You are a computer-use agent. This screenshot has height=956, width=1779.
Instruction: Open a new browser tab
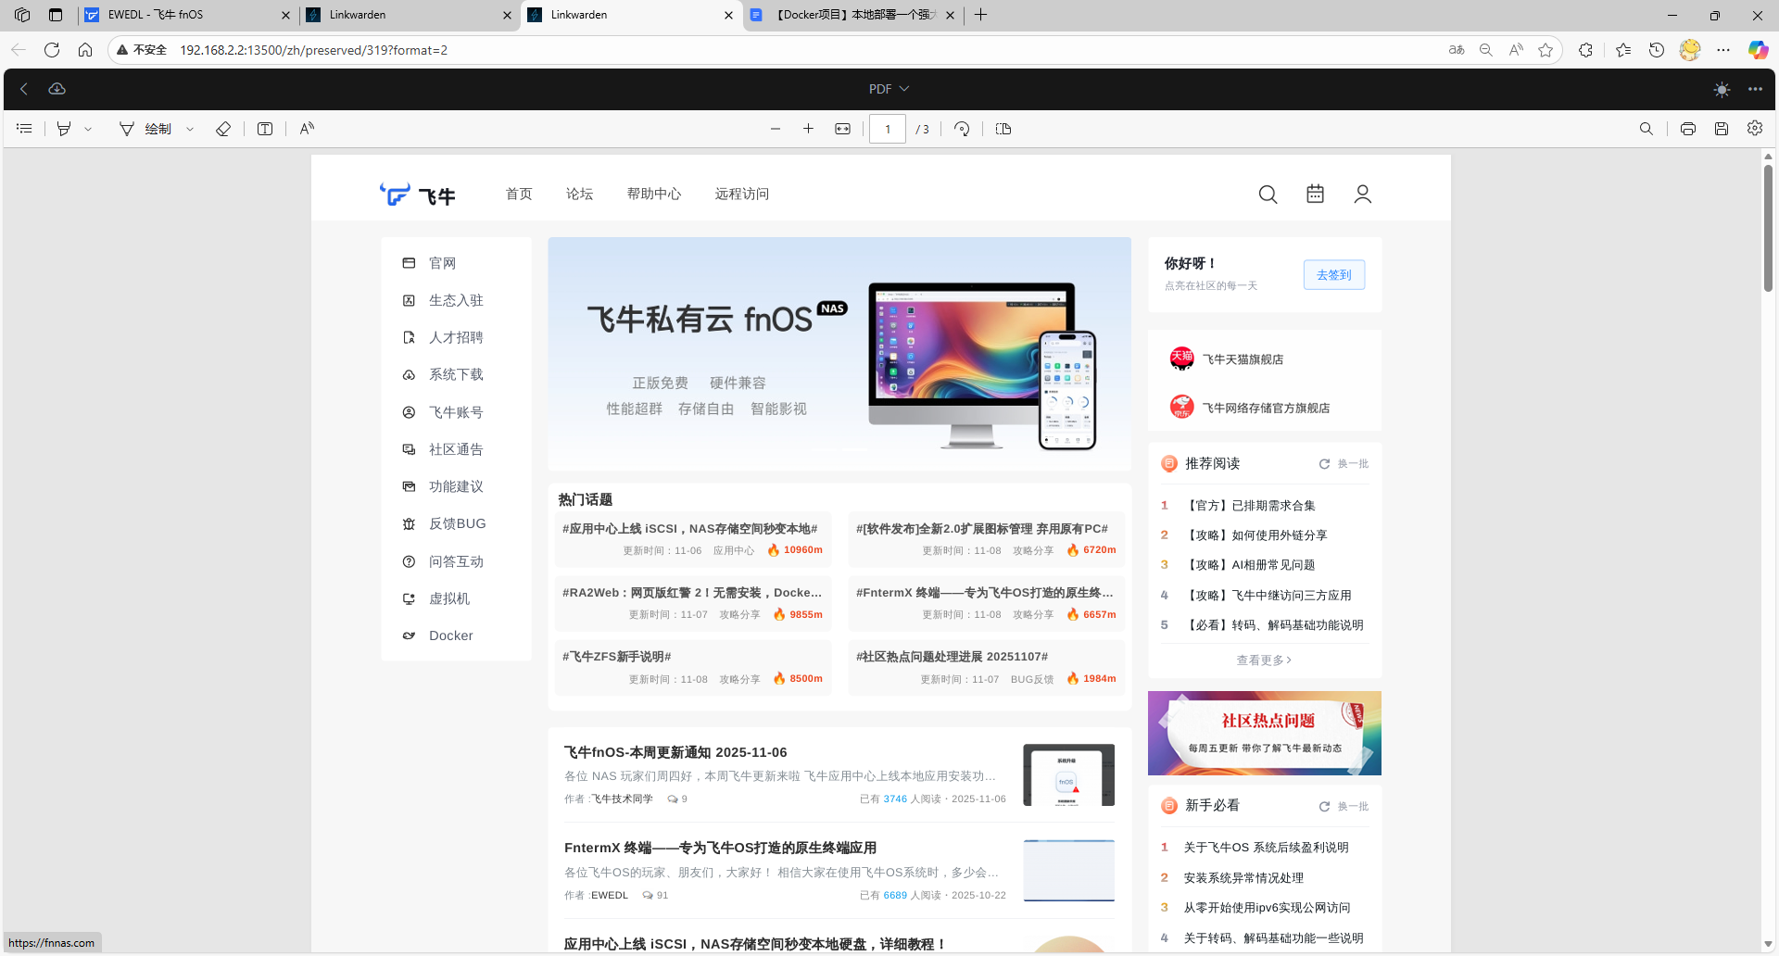(981, 15)
